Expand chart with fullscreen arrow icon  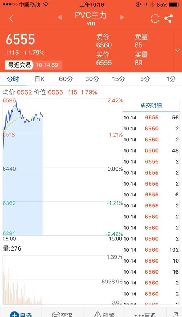click(x=174, y=314)
